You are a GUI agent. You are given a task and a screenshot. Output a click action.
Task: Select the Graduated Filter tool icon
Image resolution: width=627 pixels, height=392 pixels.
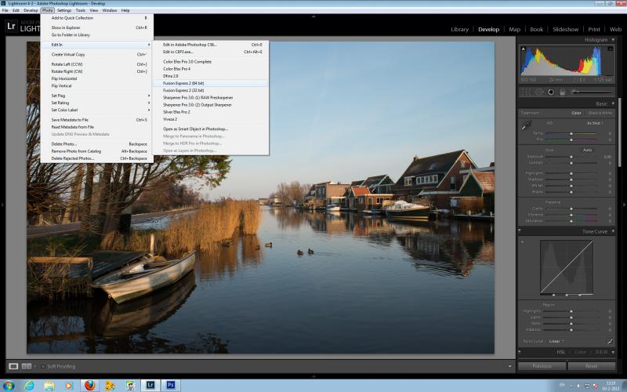[562, 92]
